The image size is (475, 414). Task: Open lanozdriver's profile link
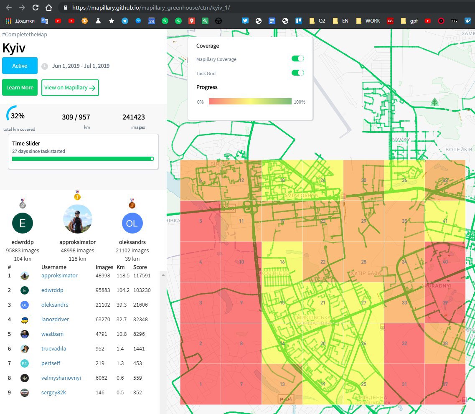click(x=55, y=319)
